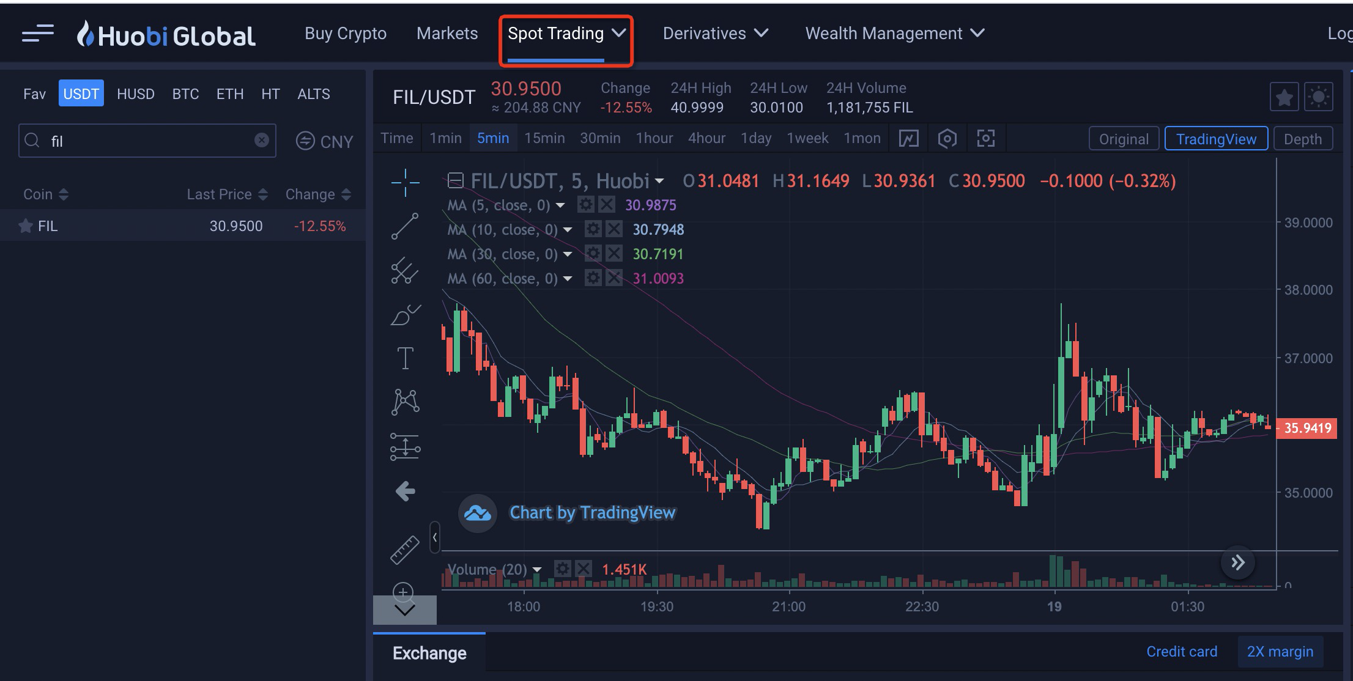The height and width of the screenshot is (681, 1353).
Task: Select the text annotation tool
Action: point(405,358)
